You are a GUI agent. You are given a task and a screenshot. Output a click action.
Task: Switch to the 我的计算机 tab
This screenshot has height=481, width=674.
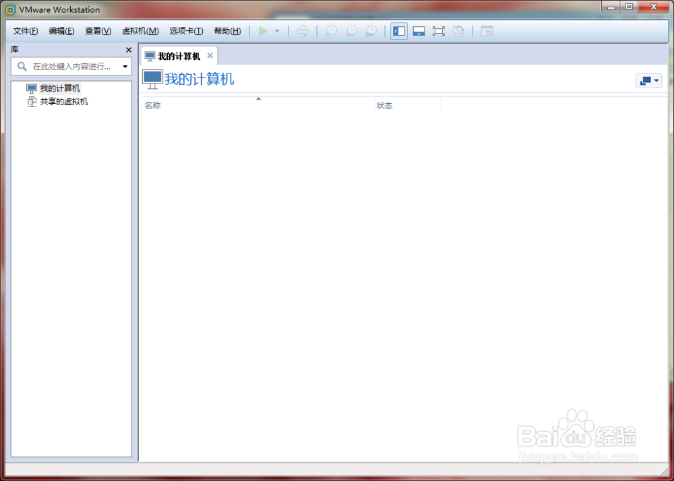click(179, 57)
